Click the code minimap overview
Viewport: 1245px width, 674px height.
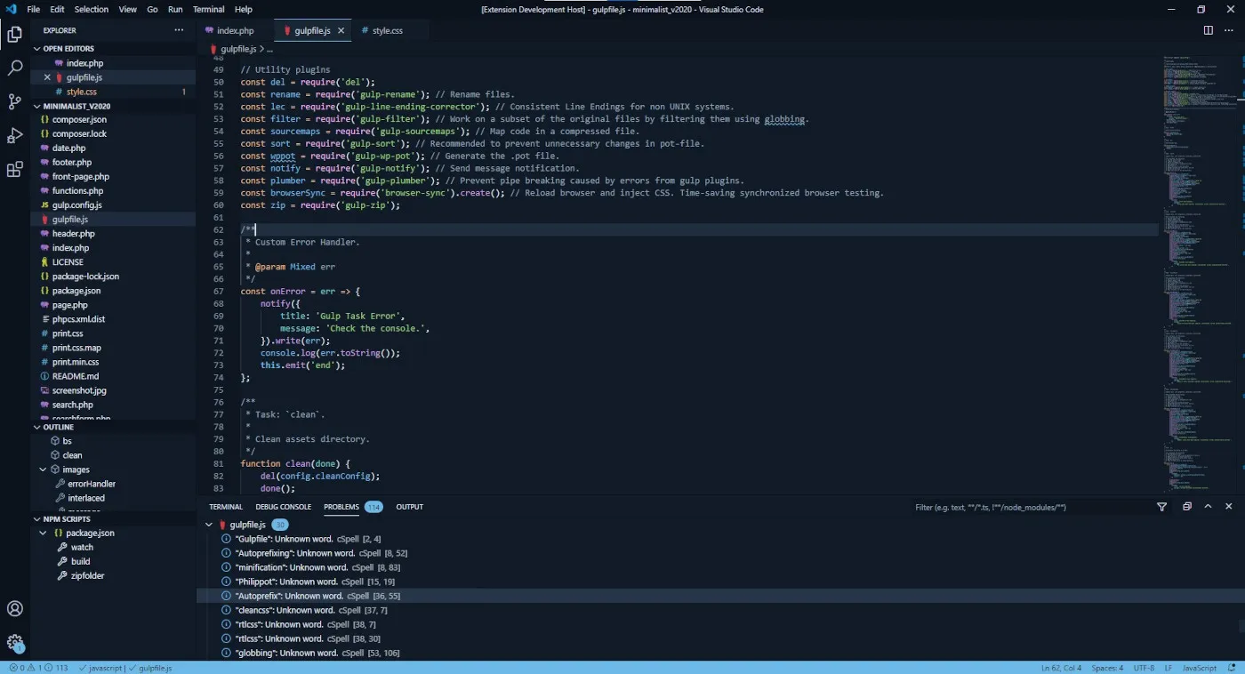point(1198,267)
